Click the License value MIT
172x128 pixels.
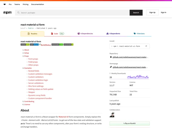[131, 85]
